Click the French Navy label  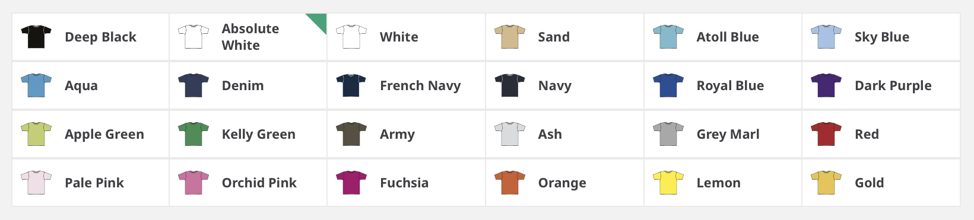point(420,85)
